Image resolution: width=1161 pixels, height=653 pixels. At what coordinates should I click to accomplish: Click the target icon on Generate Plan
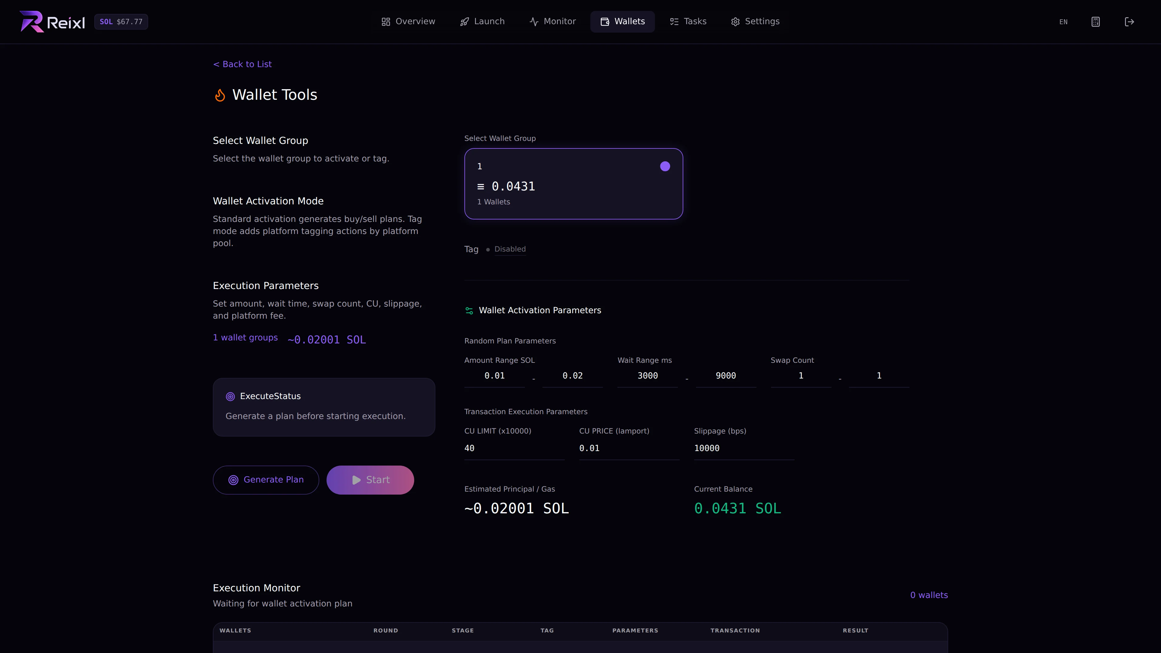tap(233, 480)
